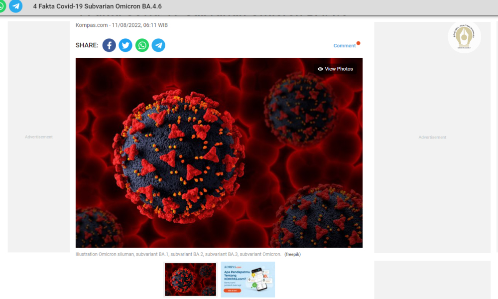Screen dimensions: 498x299
Task: Click the eye icon beside View Photos
Action: 320,69
